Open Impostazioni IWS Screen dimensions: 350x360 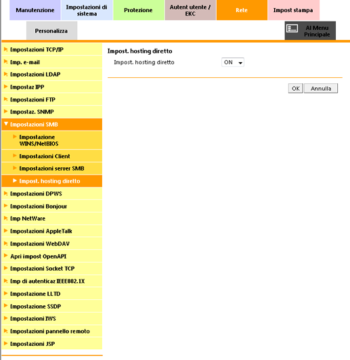point(52,319)
